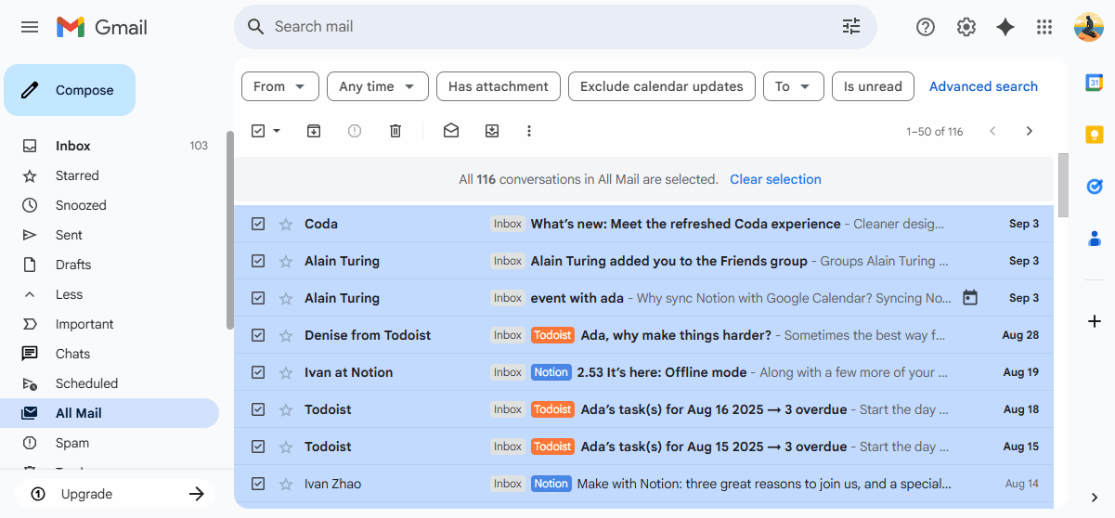Uncheck the 'event with ada' email checkbox
1115x518 pixels.
coord(258,298)
